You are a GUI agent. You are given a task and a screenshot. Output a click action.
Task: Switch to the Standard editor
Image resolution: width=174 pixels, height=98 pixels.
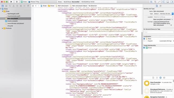click(151, 2)
